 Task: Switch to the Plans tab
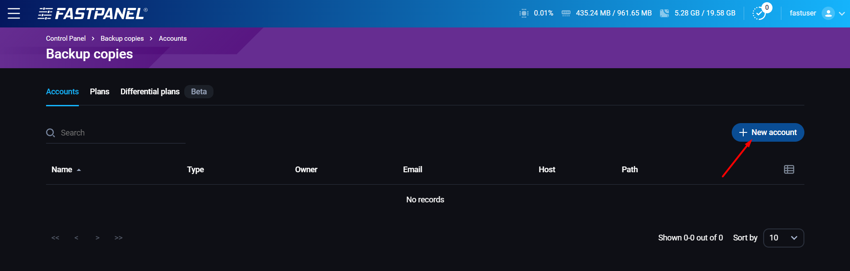click(x=99, y=92)
